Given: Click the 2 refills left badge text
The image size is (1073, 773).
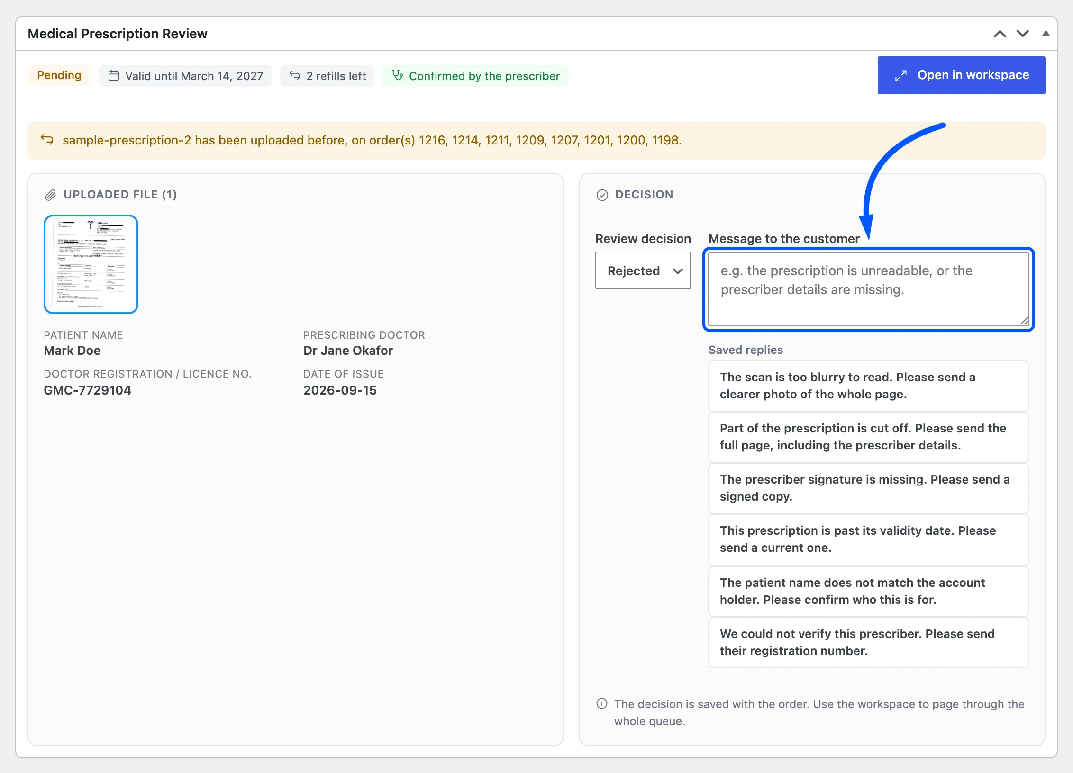Looking at the screenshot, I should [336, 76].
